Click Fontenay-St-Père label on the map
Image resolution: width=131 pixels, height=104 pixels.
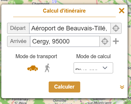[21, 101]
